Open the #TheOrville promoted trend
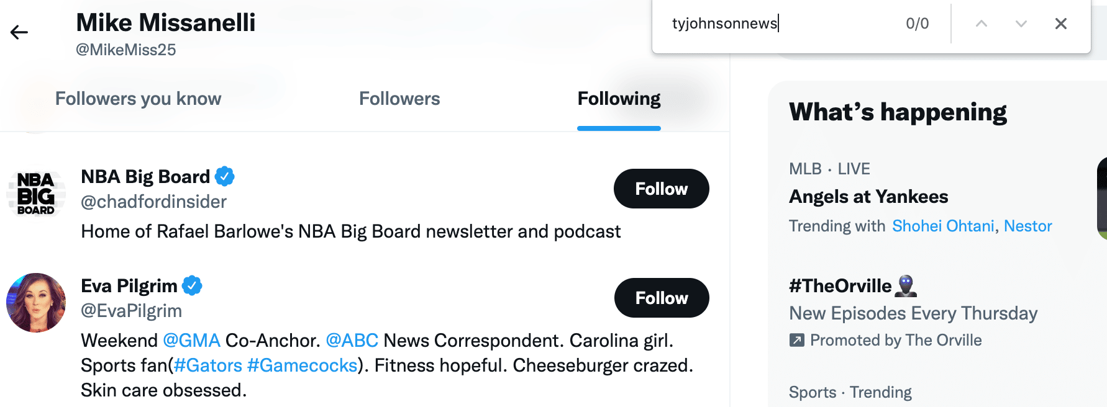 pos(840,286)
